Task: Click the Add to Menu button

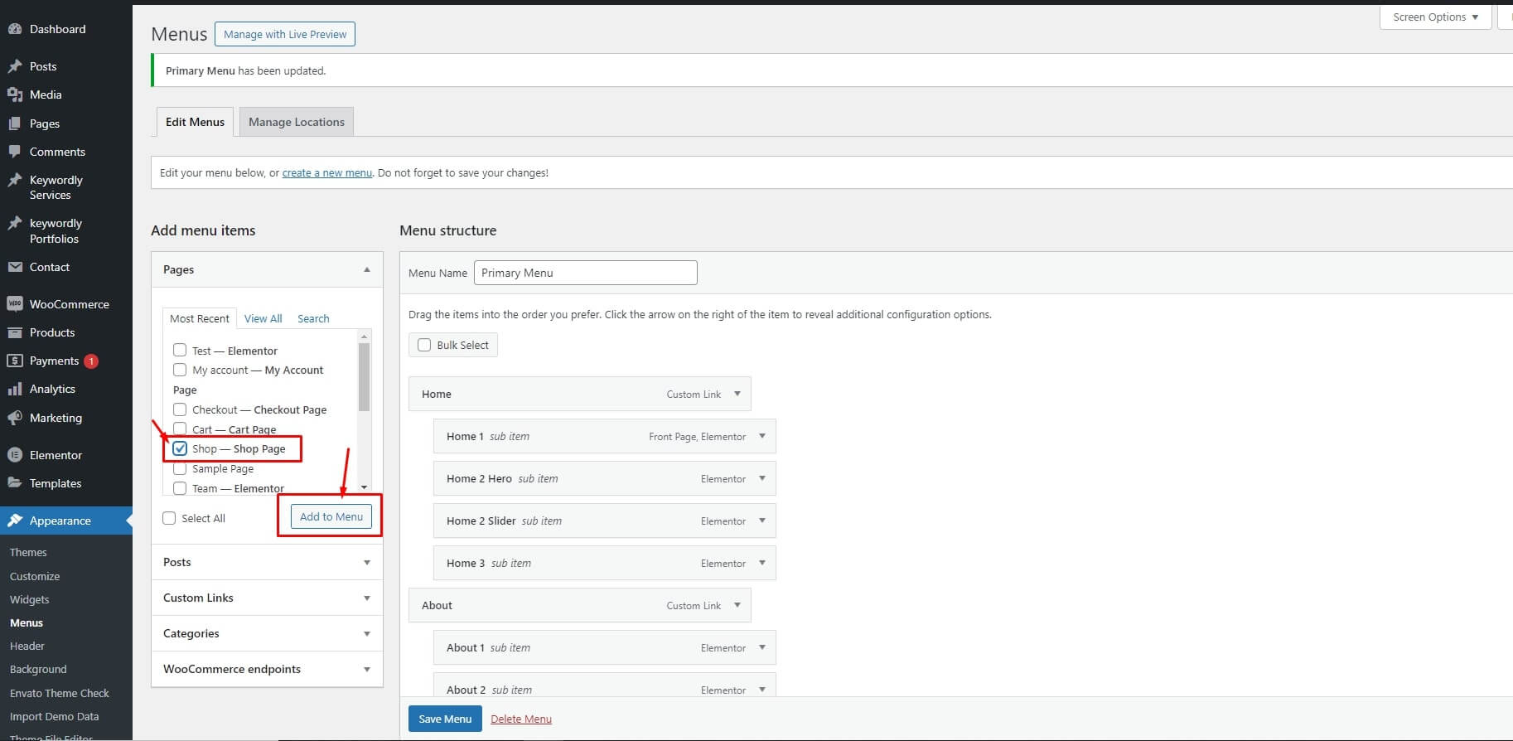Action: (x=331, y=516)
